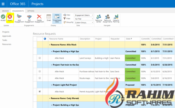Click date 6/15/2015 in Purchase railroad row
The height and width of the screenshot is (108, 175).
[155, 71]
